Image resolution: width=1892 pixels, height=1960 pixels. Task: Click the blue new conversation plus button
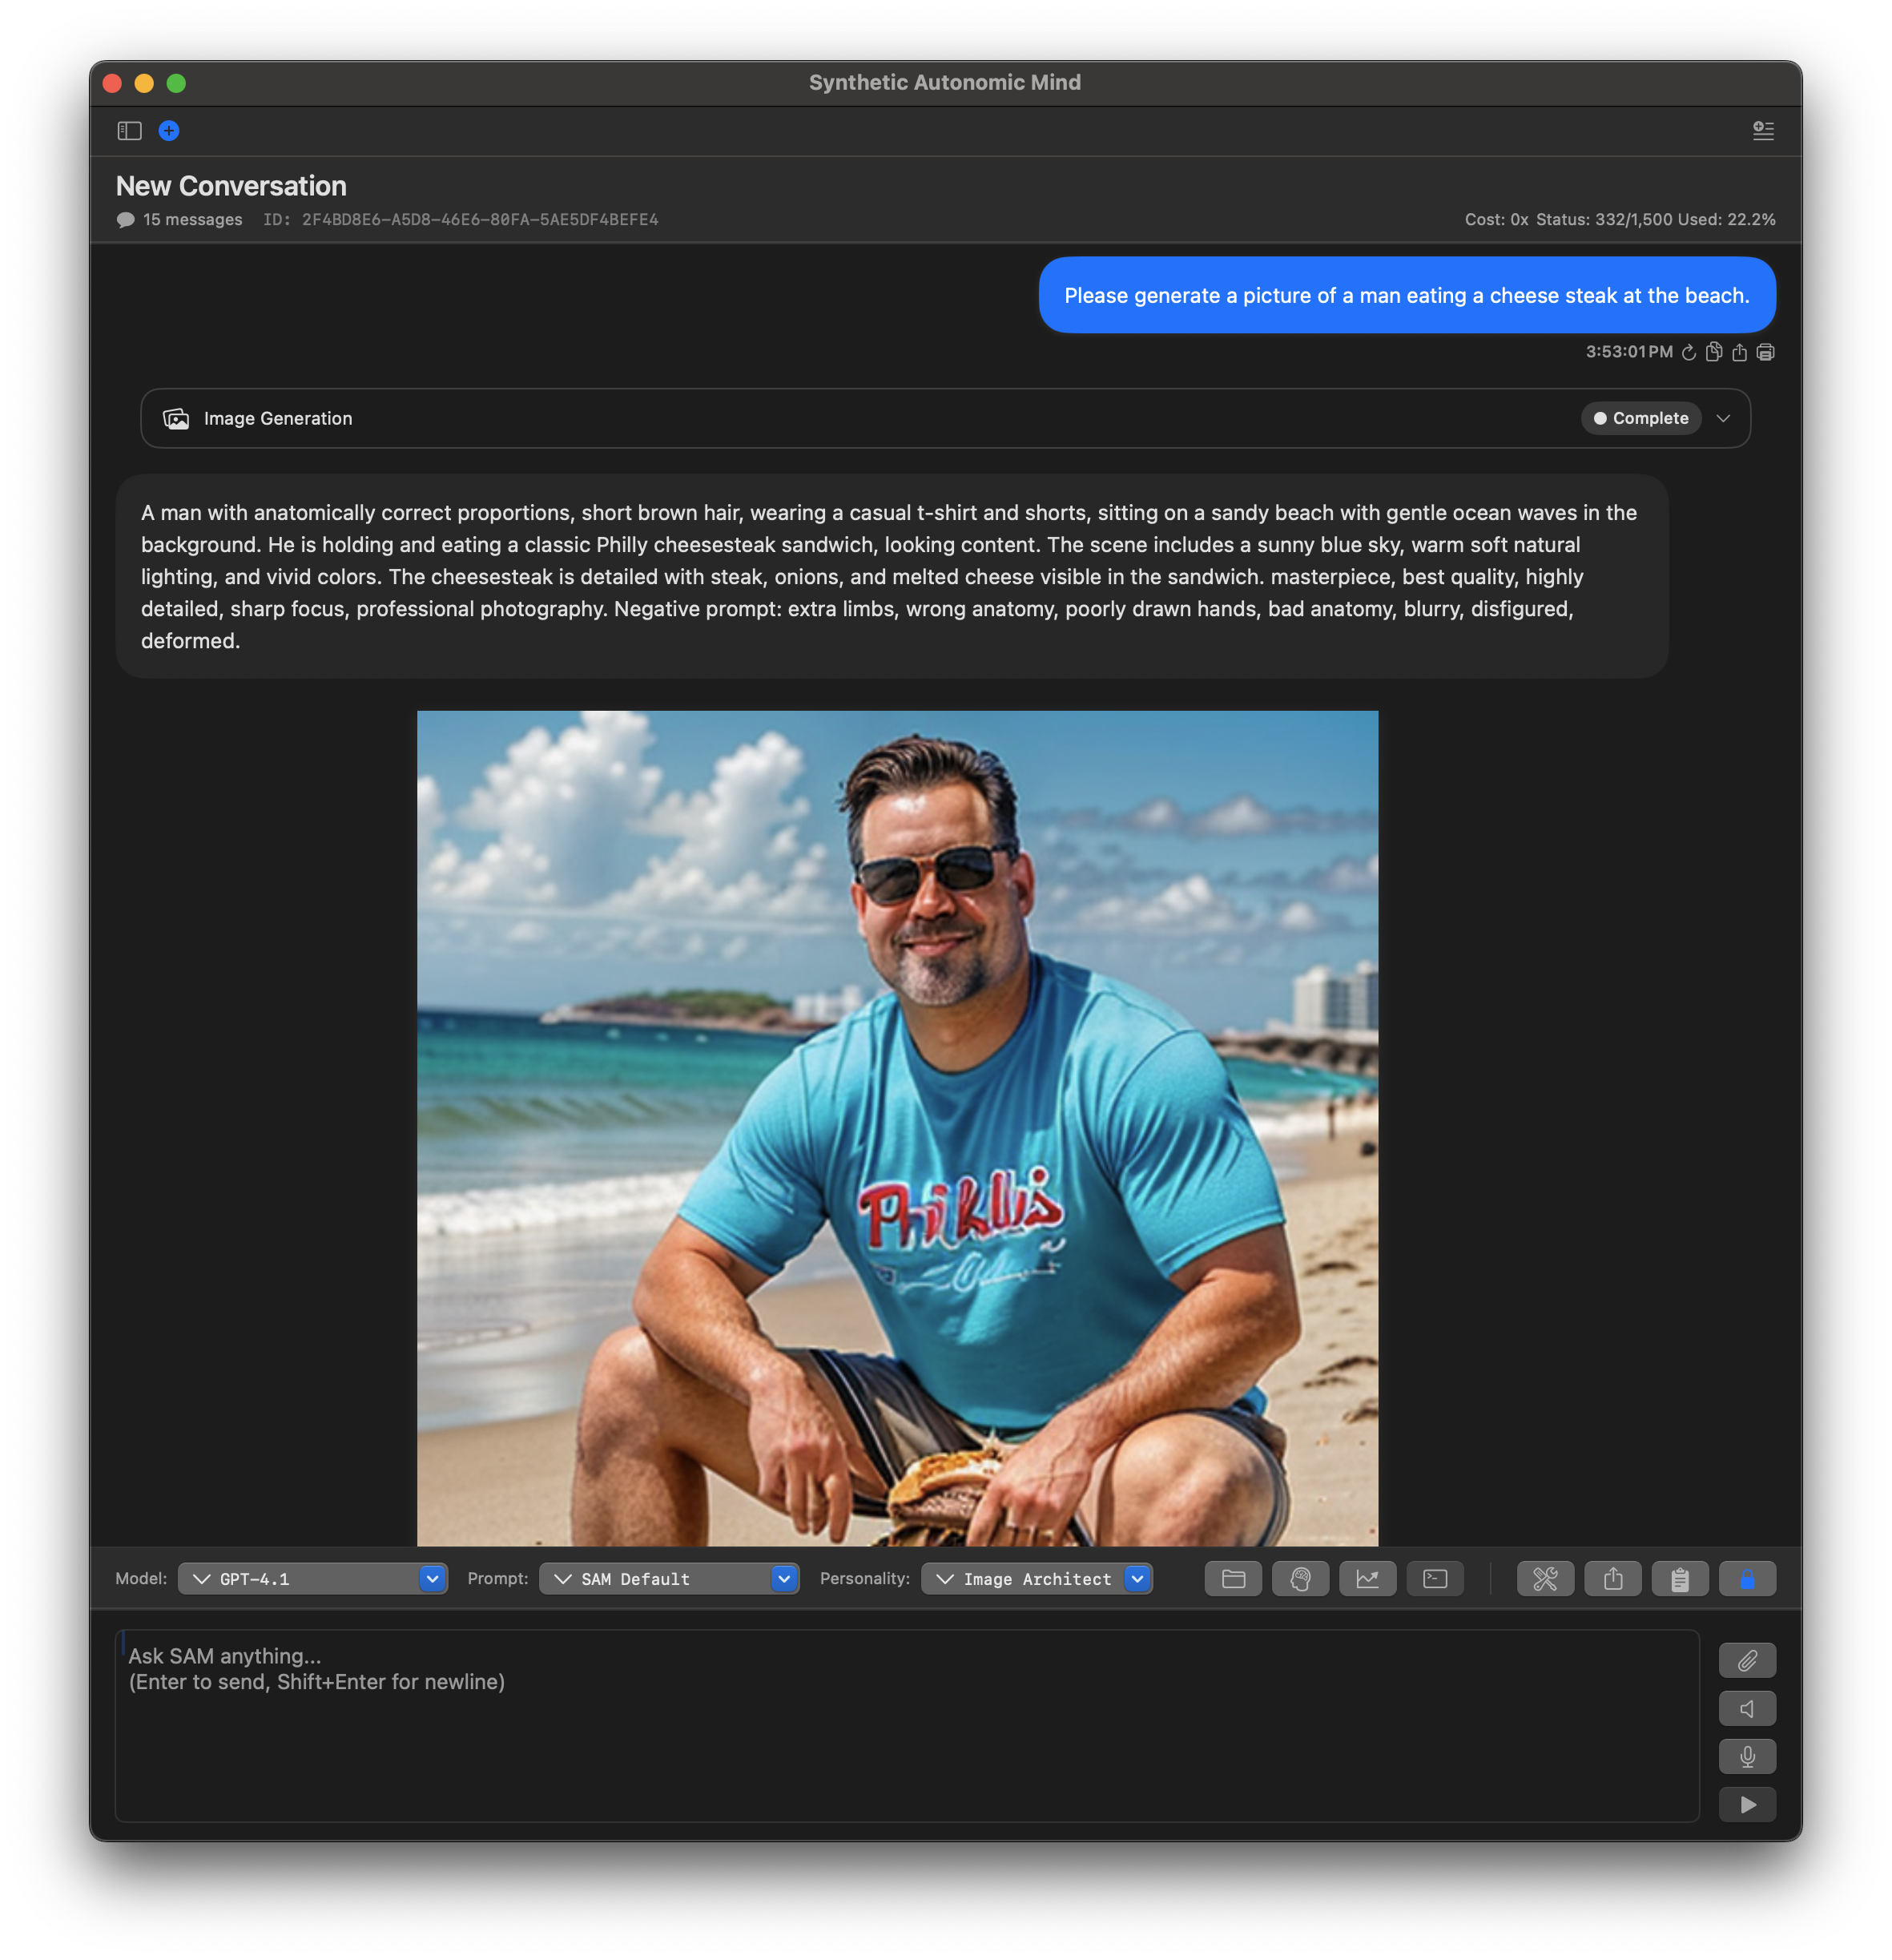click(169, 131)
